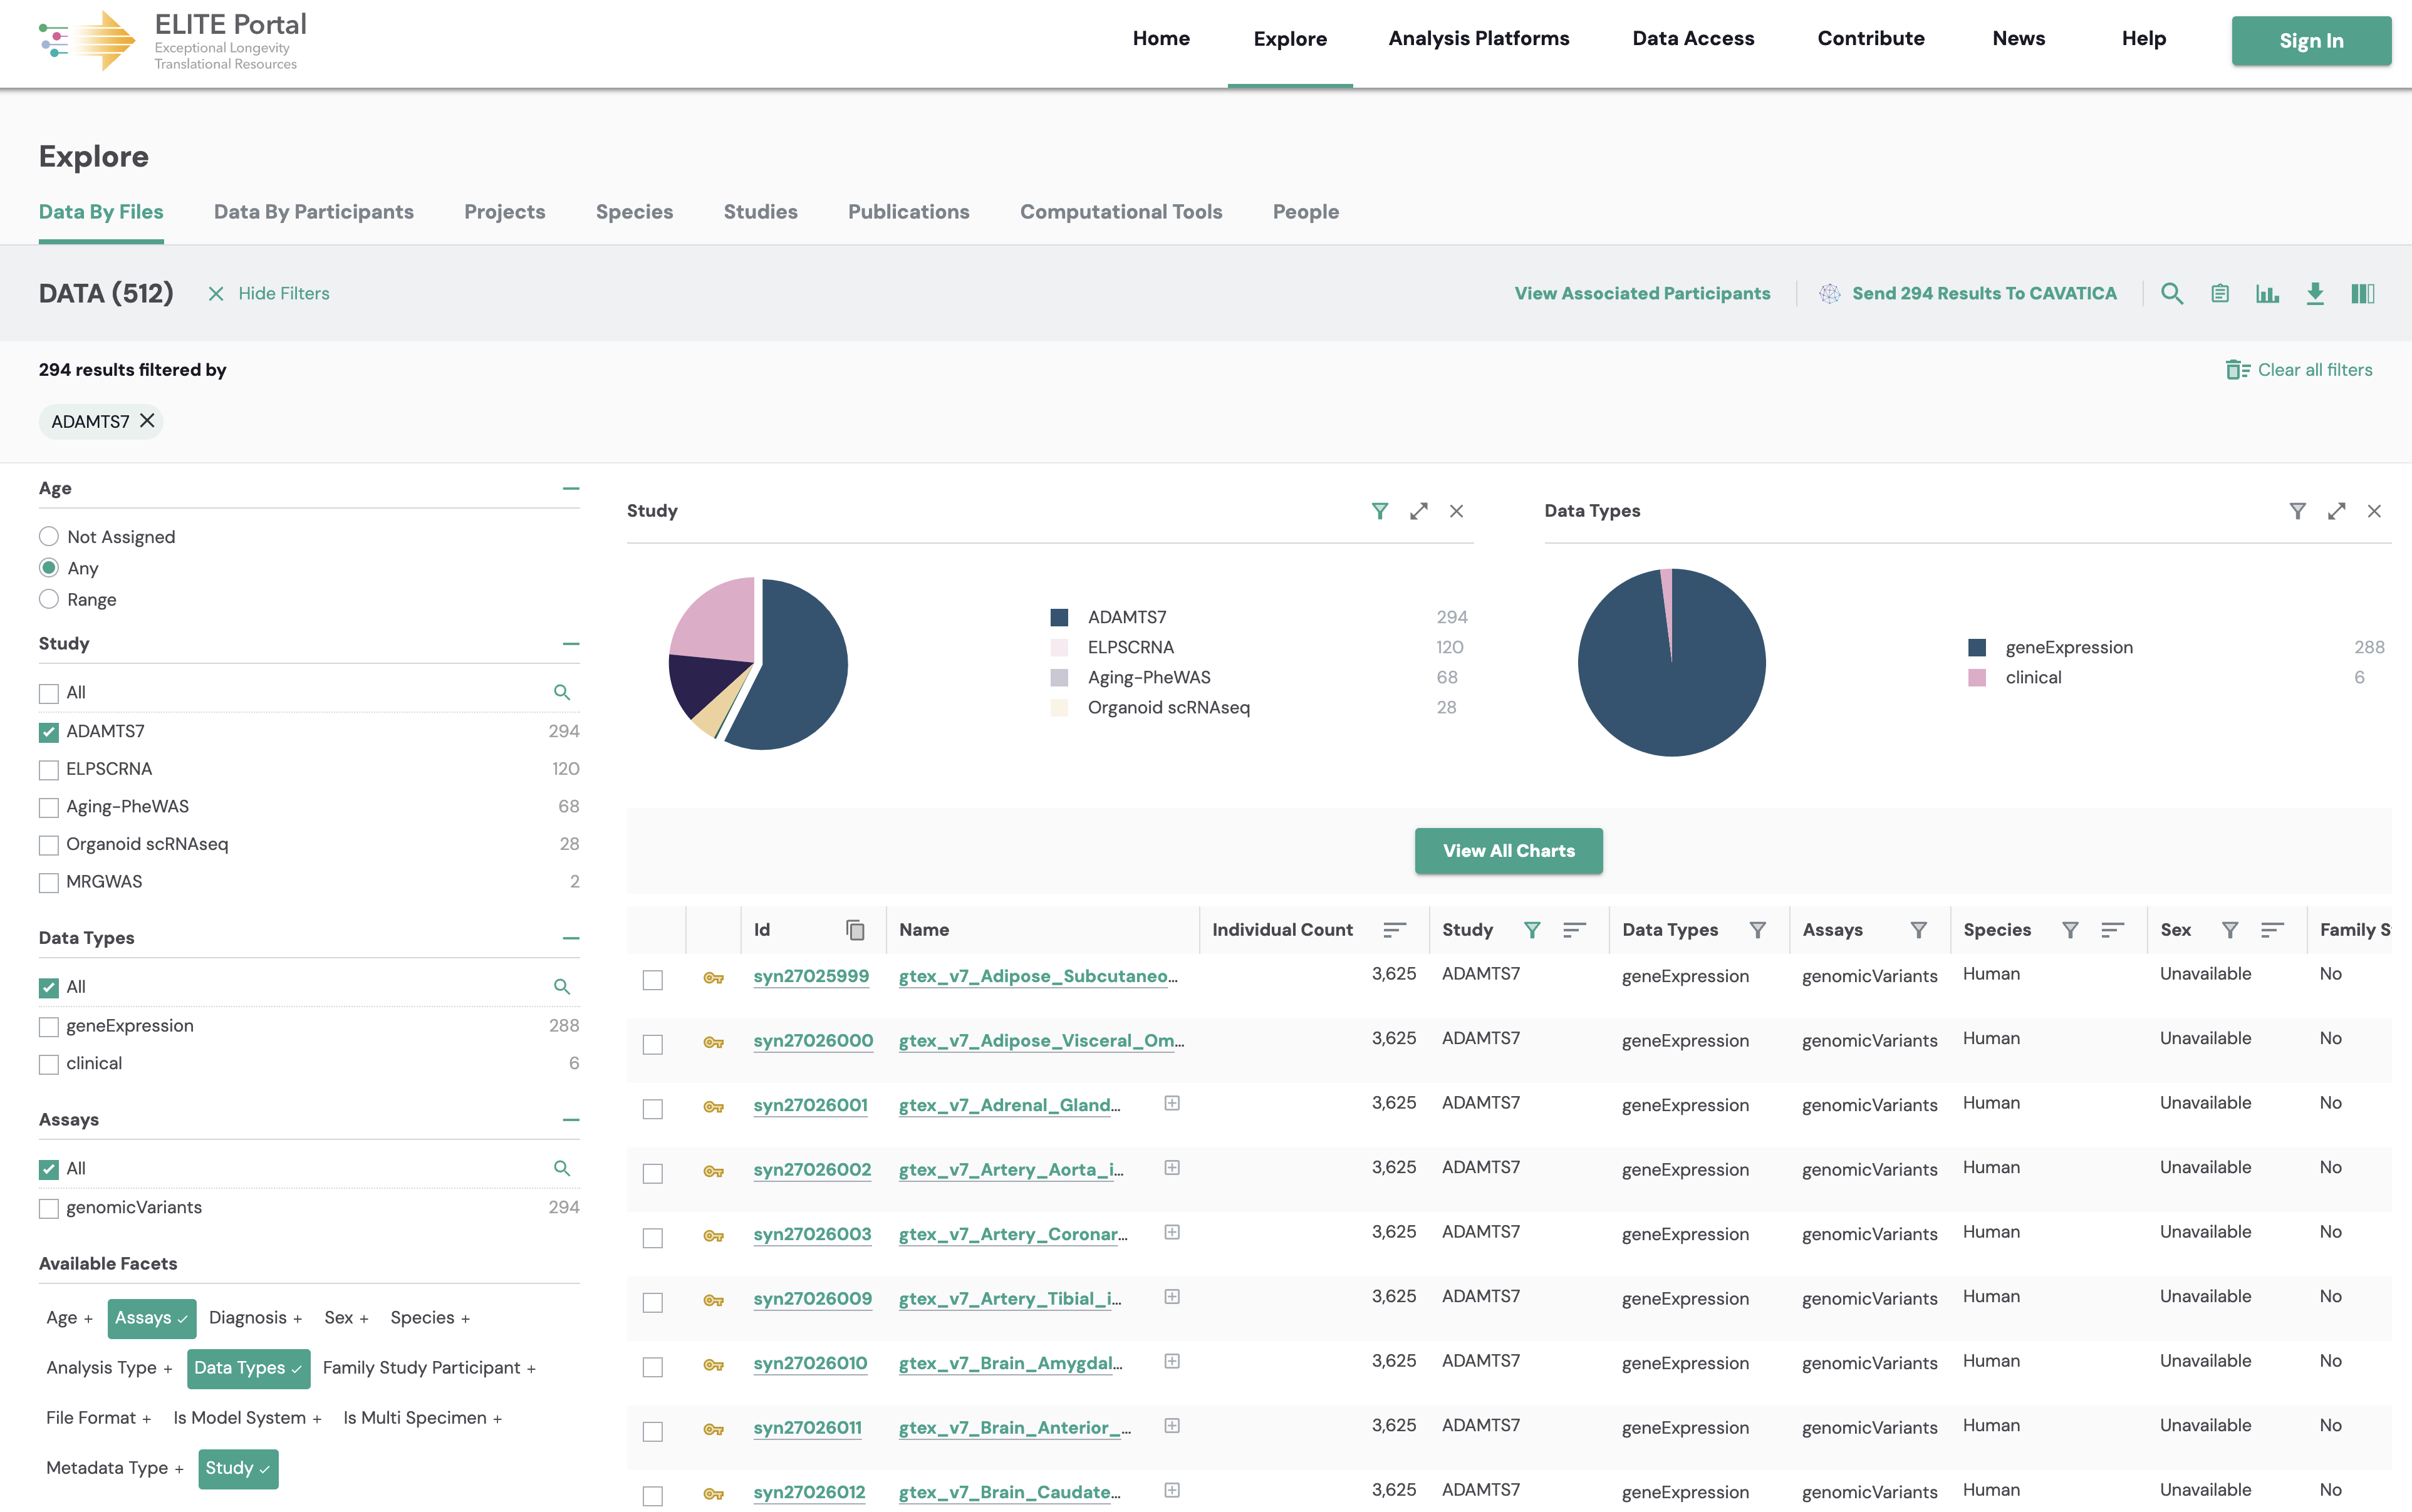
Task: Click the copy IDs icon in Id column
Action: tap(855, 930)
